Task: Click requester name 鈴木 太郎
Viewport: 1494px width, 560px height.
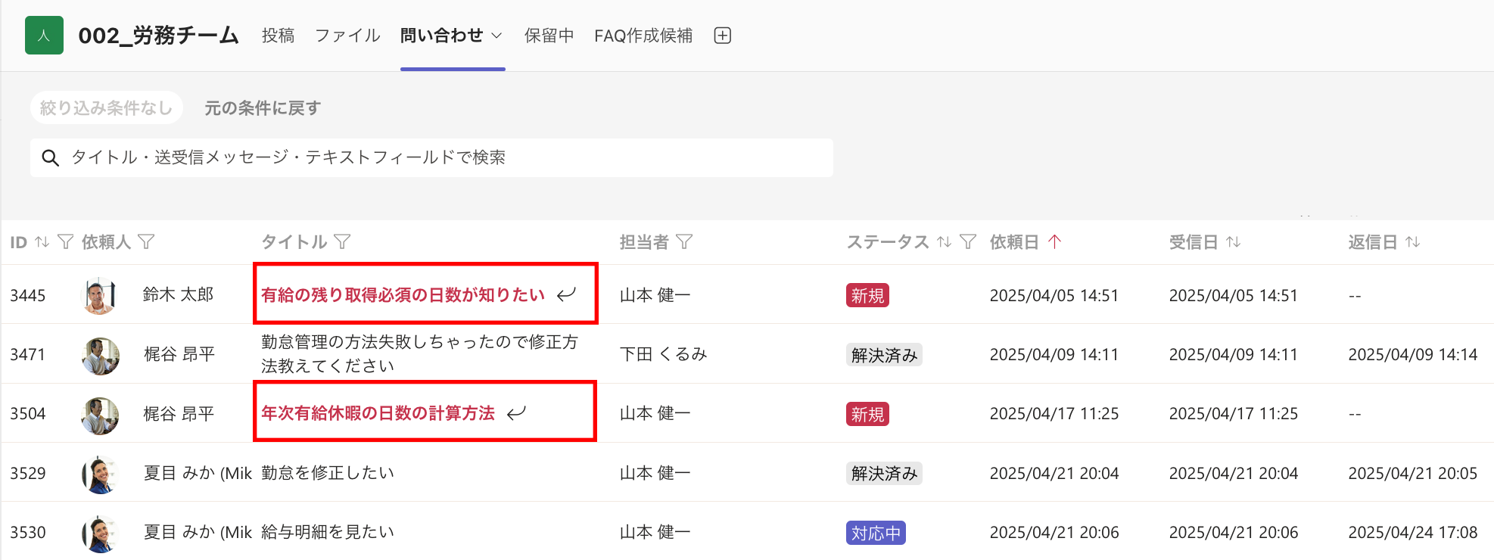Action: [179, 294]
